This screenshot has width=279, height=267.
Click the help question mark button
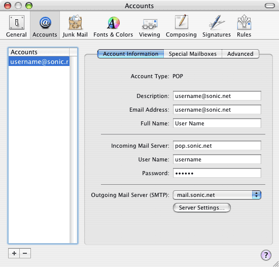tap(266, 255)
